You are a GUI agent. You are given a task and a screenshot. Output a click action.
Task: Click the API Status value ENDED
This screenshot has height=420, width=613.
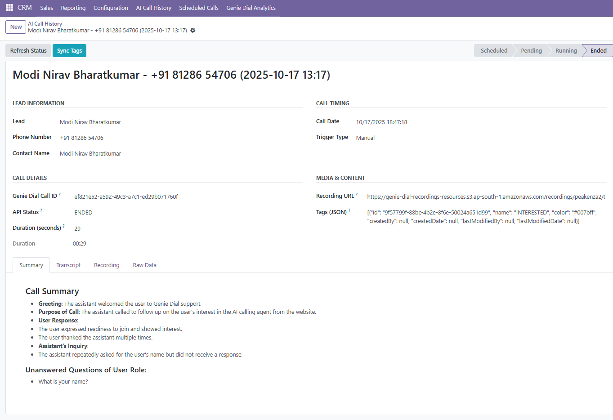tap(83, 213)
